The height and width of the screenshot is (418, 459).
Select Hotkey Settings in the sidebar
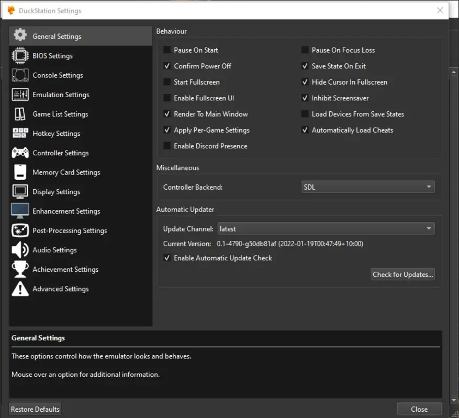pos(56,133)
